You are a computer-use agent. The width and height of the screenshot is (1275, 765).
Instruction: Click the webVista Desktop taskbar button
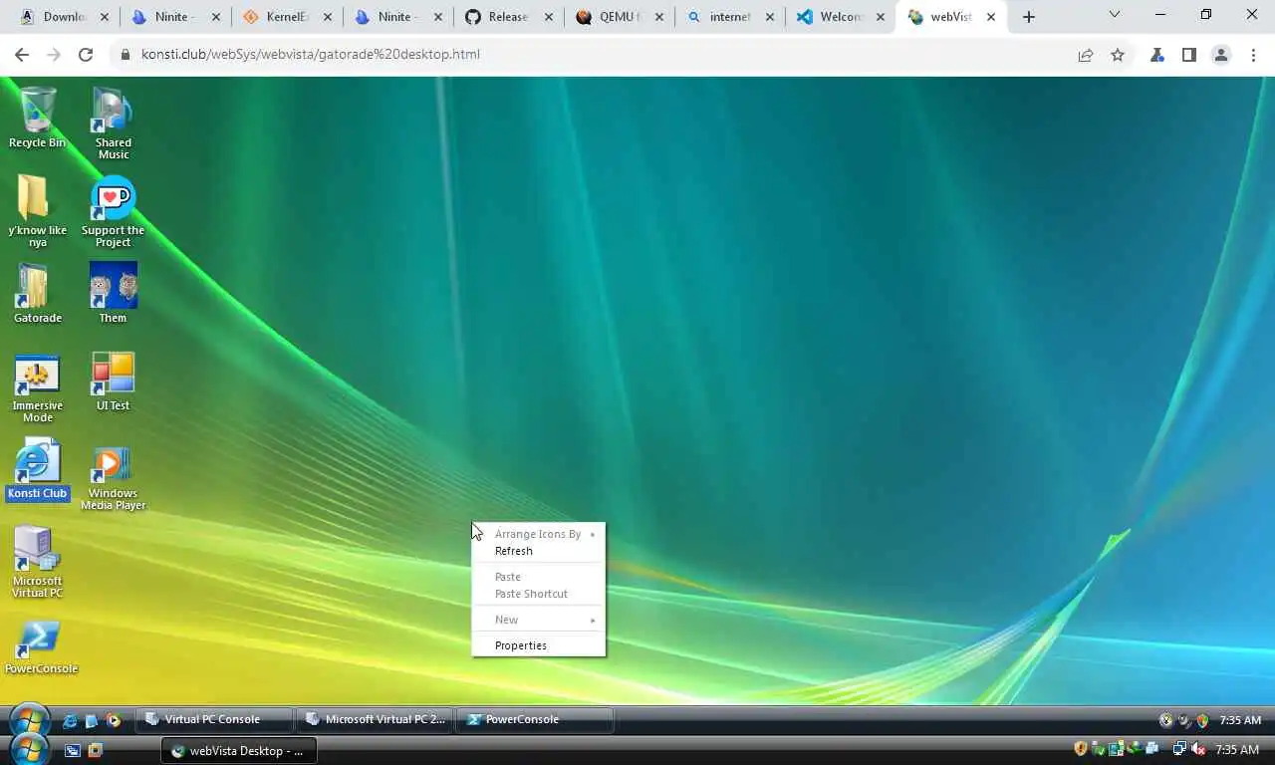239,751
